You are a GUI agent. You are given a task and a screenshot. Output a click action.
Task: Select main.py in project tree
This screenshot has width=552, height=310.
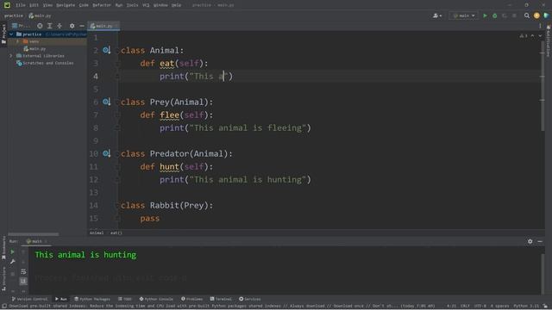[34, 49]
